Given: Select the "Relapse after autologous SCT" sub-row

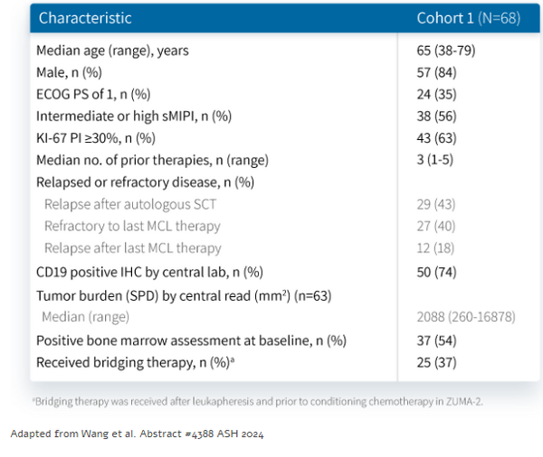Looking at the screenshot, I should click(132, 204).
